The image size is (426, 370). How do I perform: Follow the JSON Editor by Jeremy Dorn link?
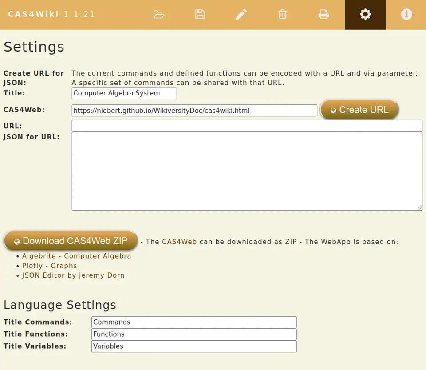pyautogui.click(x=73, y=275)
